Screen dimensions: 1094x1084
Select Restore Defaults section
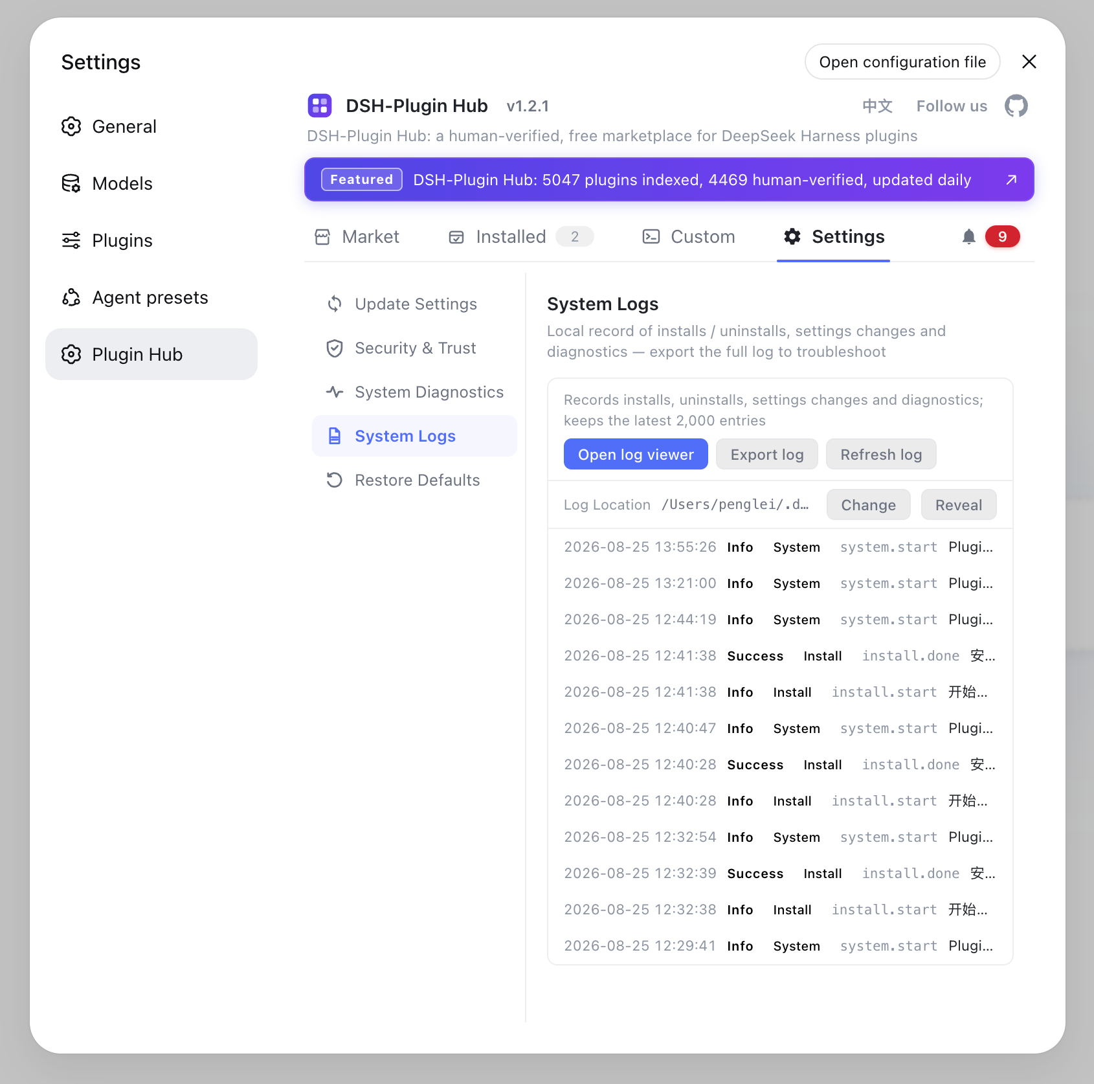414,480
